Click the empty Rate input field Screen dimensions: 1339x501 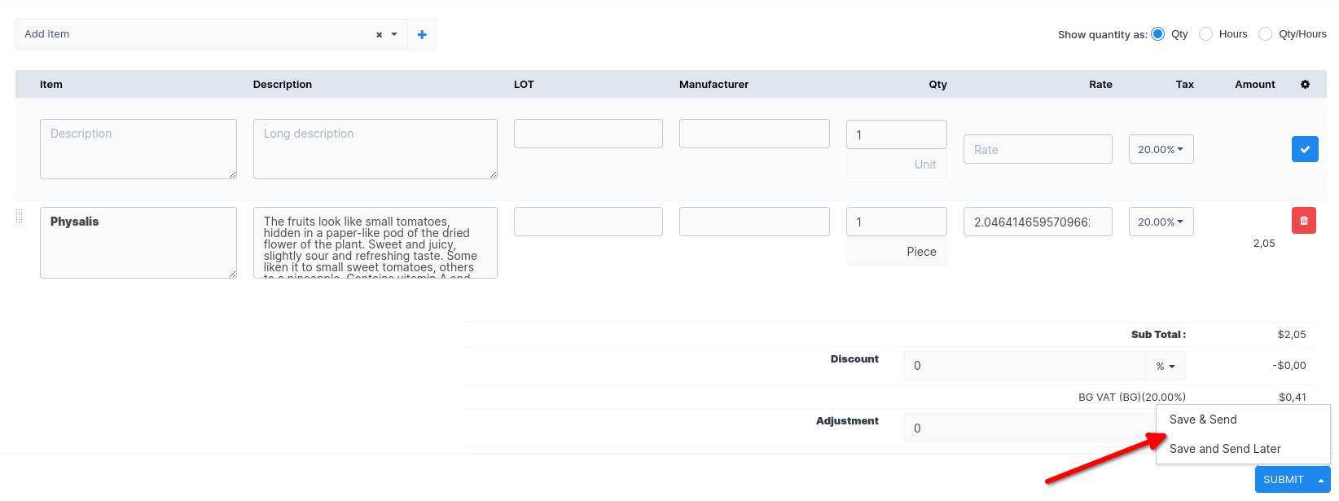point(1037,149)
